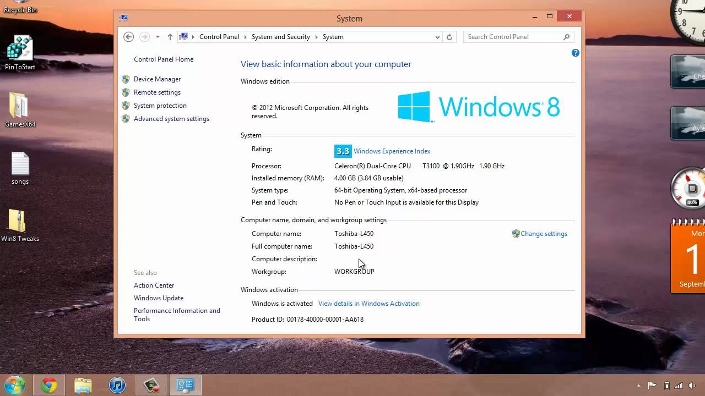705x396 pixels.
Task: Click the Windows Start orb
Action: point(15,385)
